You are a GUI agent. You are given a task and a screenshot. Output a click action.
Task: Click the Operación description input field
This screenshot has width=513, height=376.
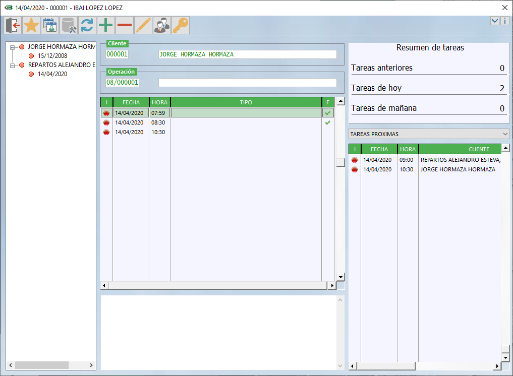pyautogui.click(x=247, y=83)
